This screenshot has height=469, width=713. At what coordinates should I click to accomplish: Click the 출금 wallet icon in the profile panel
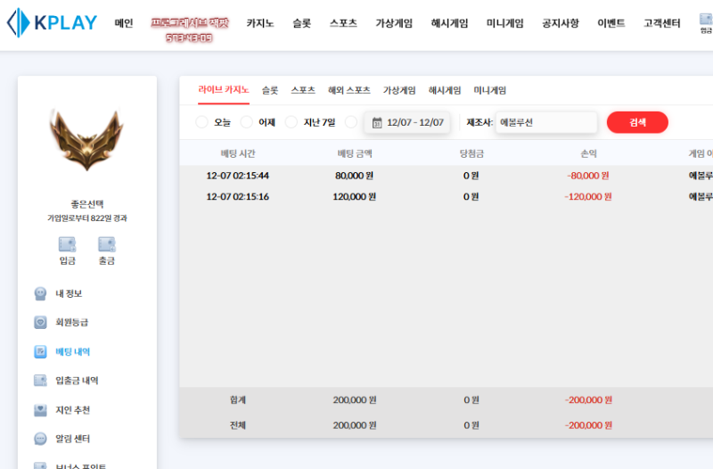pyautogui.click(x=107, y=244)
